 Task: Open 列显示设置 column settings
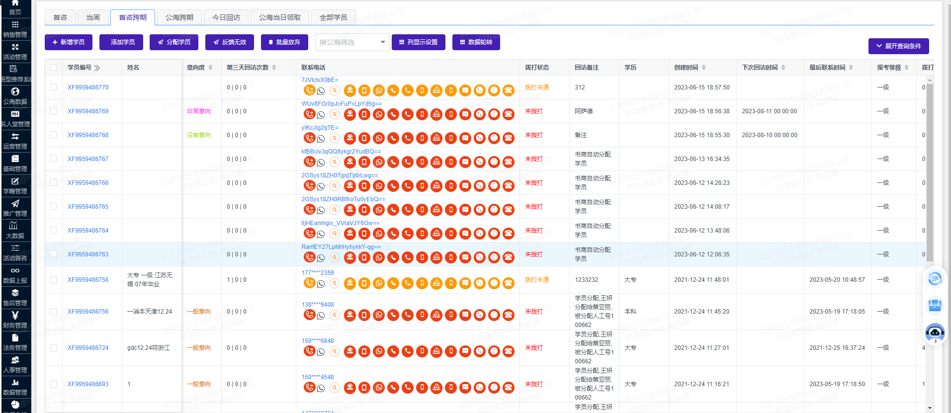pos(419,42)
